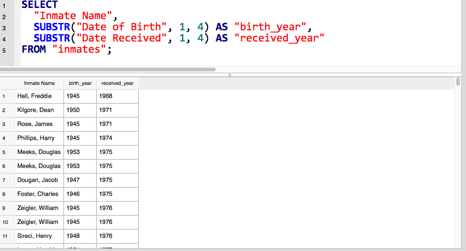Image resolution: width=466 pixels, height=251 pixels.
Task: Click "Date Received" text in SQL editor
Action: (121, 38)
